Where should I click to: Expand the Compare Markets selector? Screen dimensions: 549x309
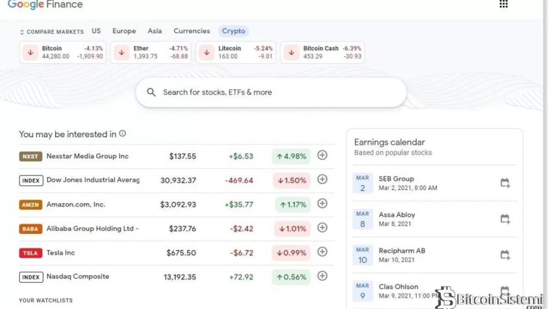tap(52, 32)
